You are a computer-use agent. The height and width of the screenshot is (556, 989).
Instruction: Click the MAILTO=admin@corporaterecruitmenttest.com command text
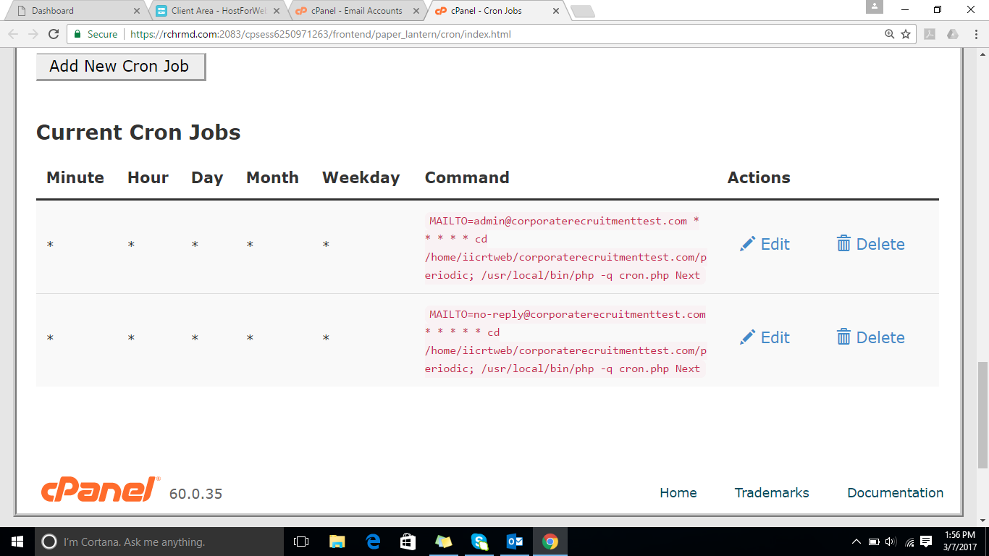pyautogui.click(x=558, y=221)
